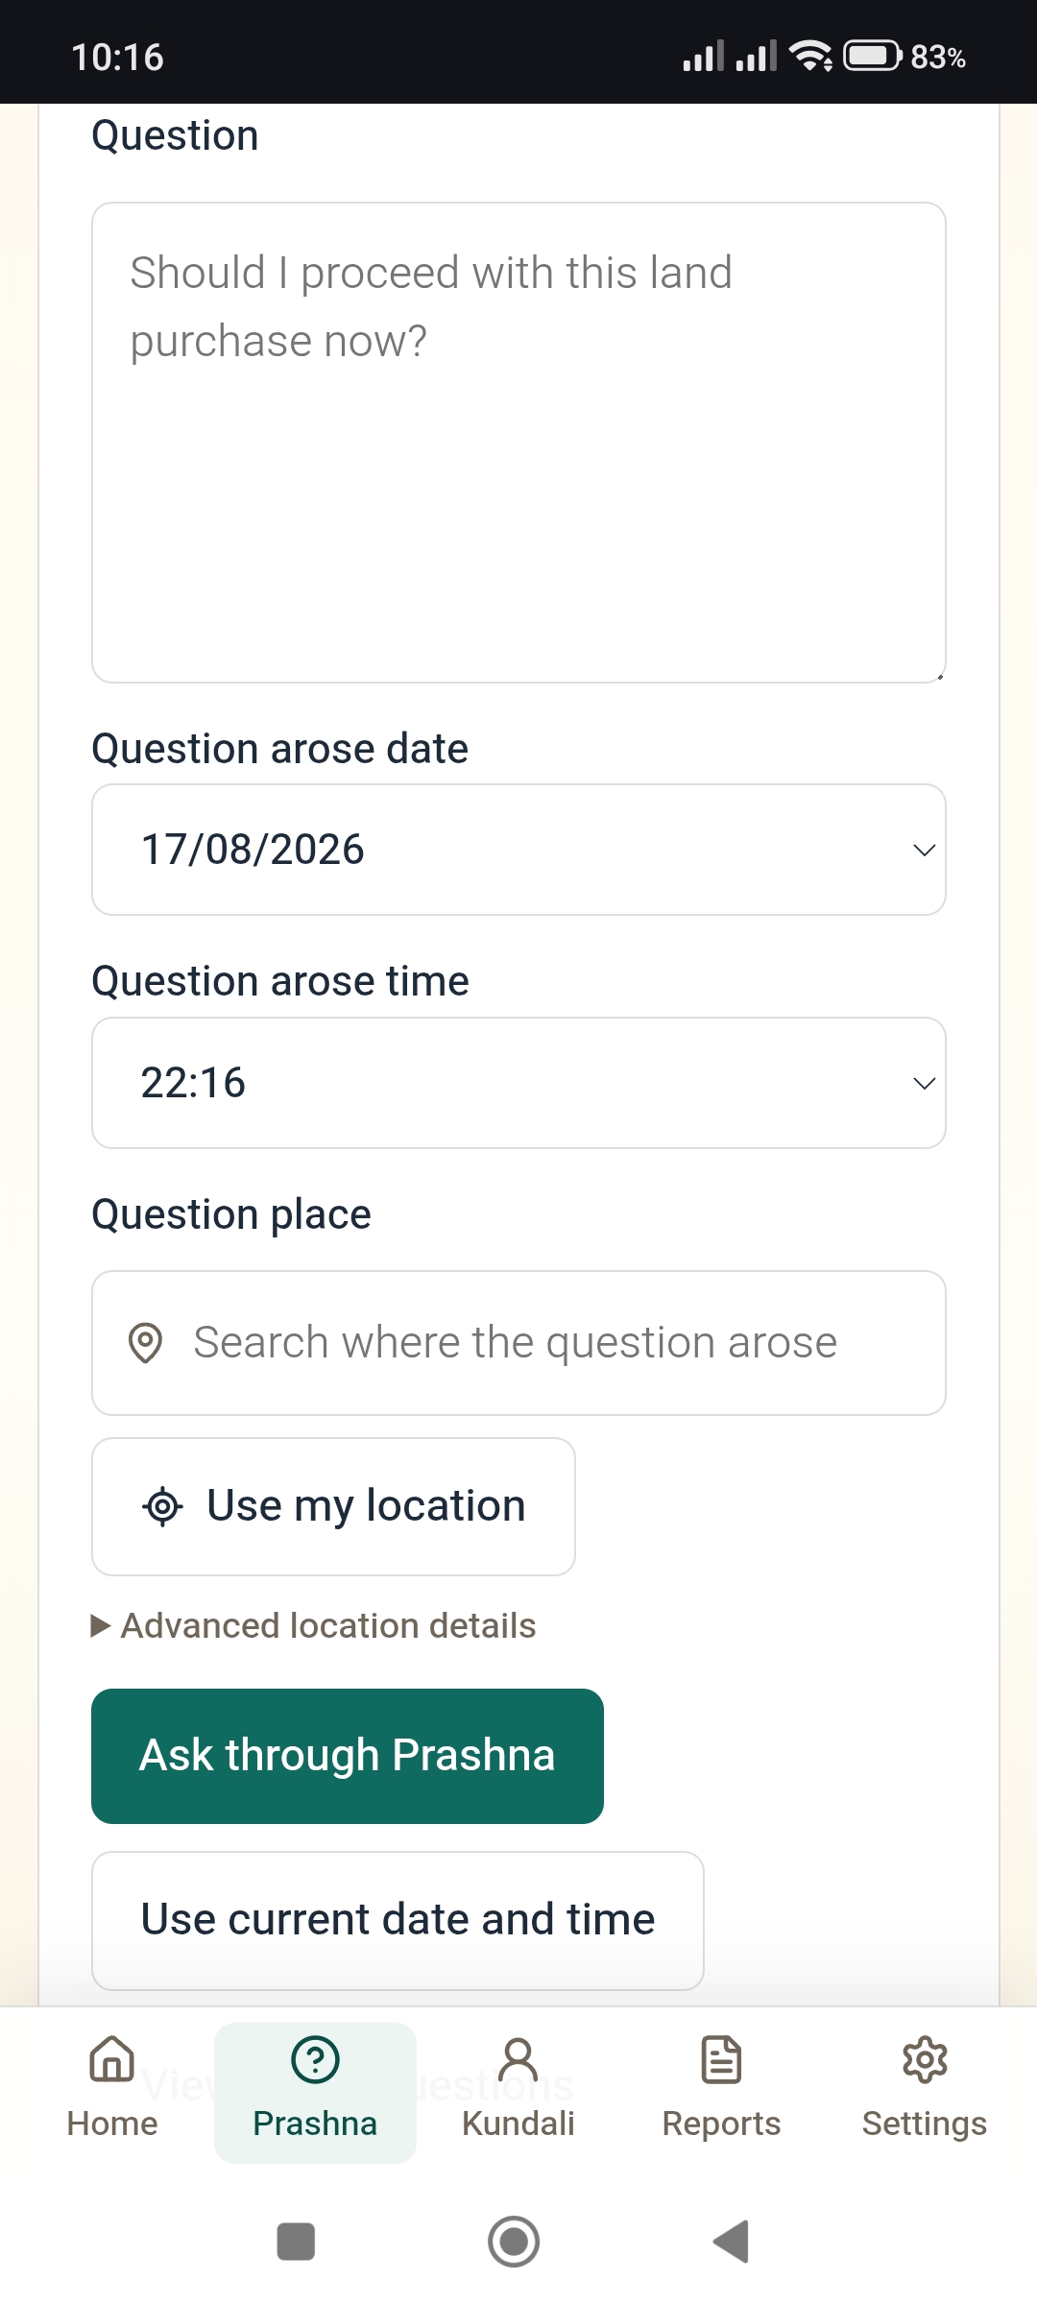Open Settings using the gear icon

pyautogui.click(x=925, y=2059)
